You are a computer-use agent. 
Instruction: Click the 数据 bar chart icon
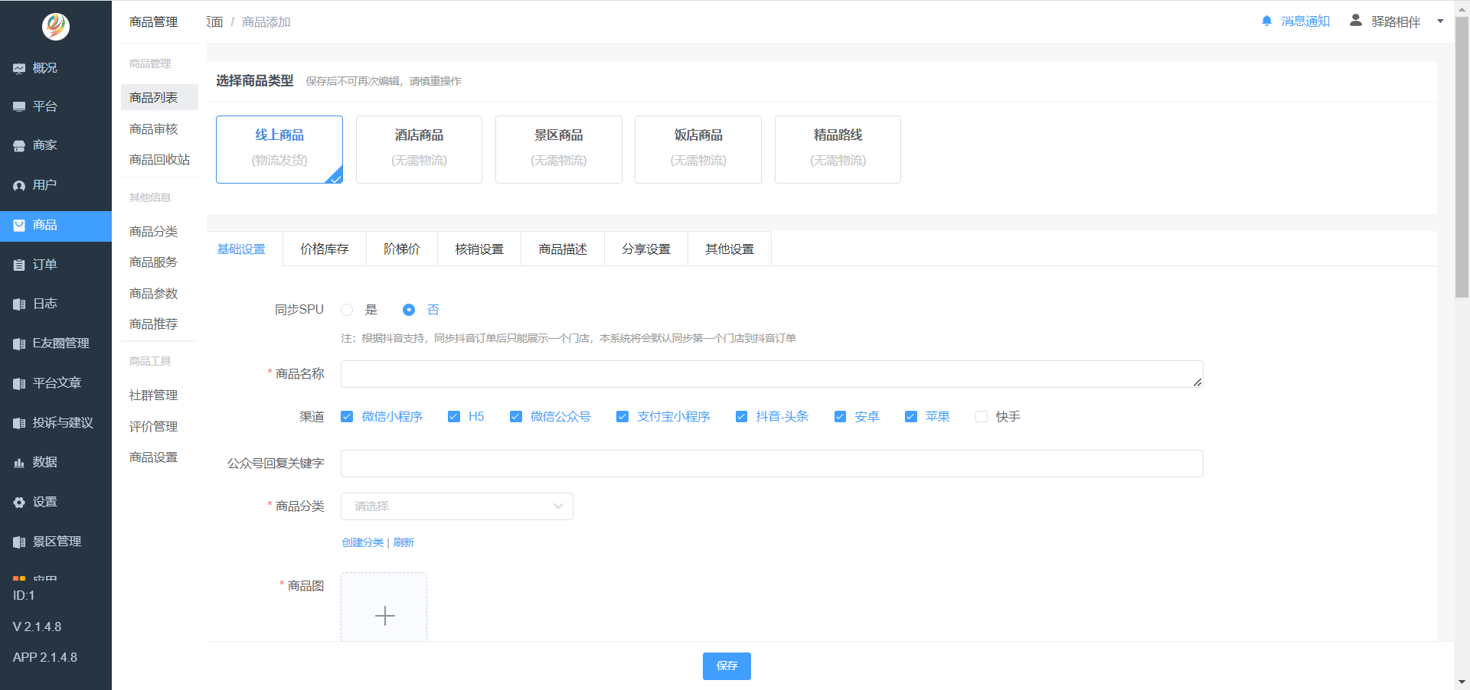point(19,462)
